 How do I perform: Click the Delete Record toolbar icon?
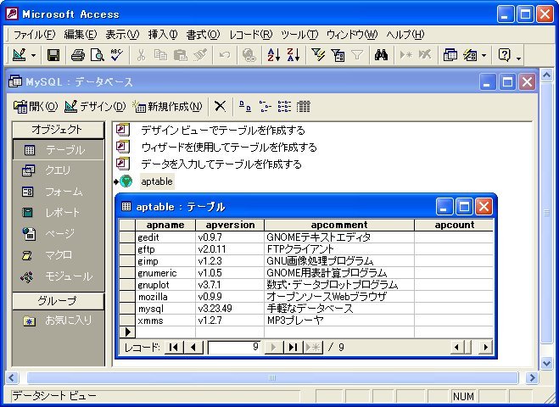(425, 55)
